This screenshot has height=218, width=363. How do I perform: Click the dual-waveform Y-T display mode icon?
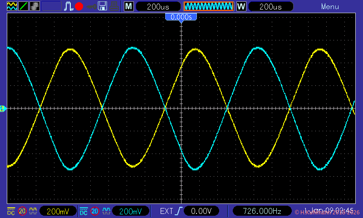(12, 6)
